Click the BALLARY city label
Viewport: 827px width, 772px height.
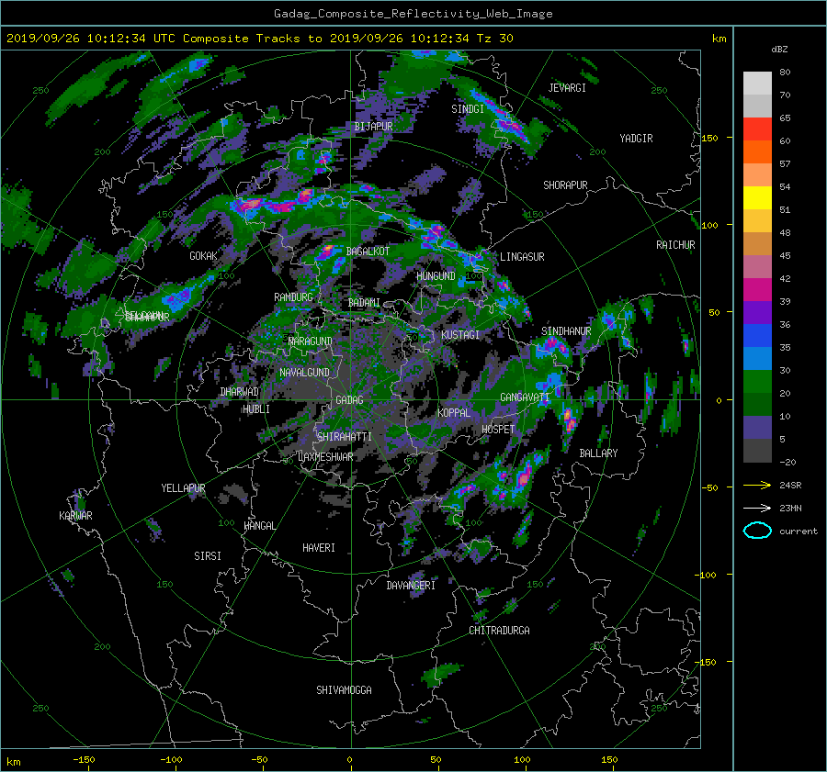[598, 453]
